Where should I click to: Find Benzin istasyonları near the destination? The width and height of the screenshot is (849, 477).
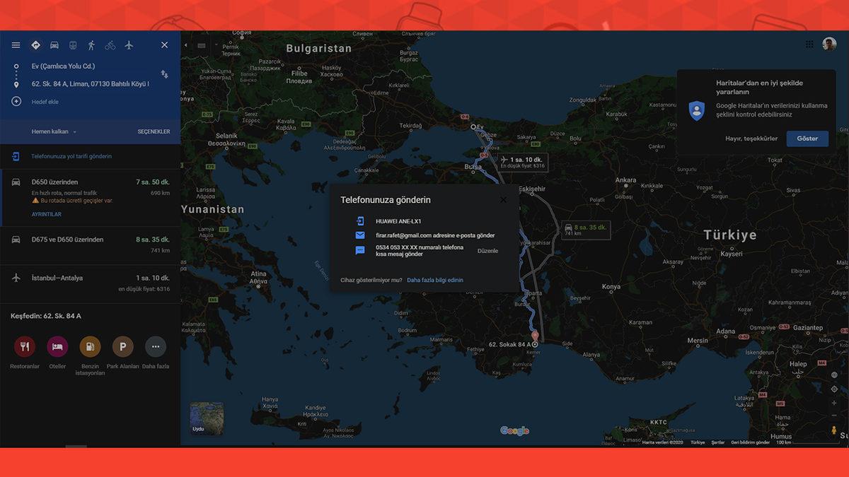point(89,347)
